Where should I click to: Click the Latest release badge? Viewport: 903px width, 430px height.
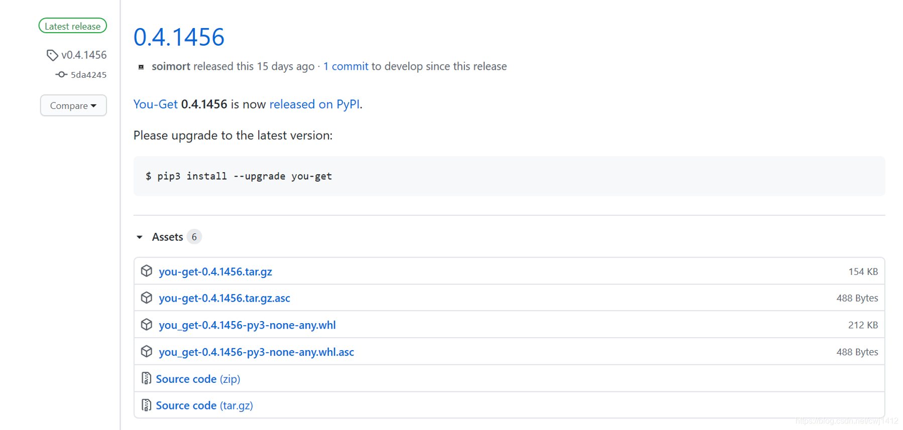[73, 26]
